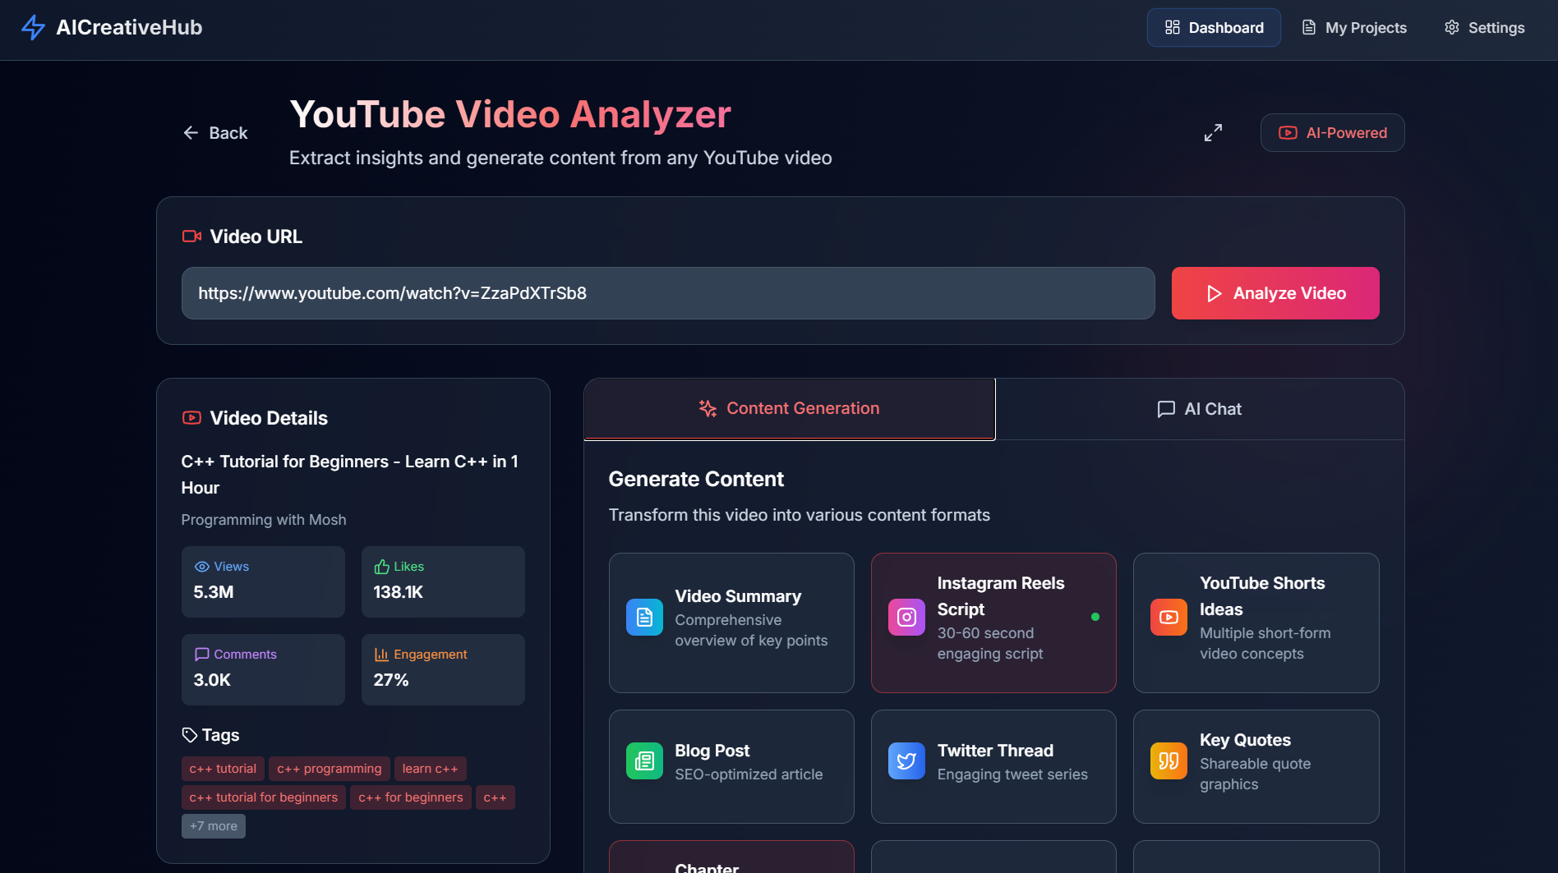Click the 'c++ for beginners' tag

(x=411, y=797)
